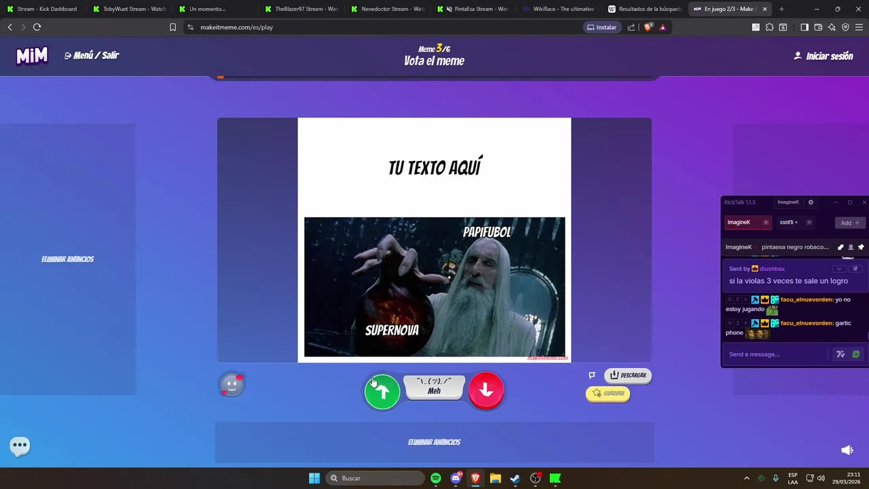Close the En juego 2/3 tab
This screenshot has width=869, height=489.
point(764,10)
